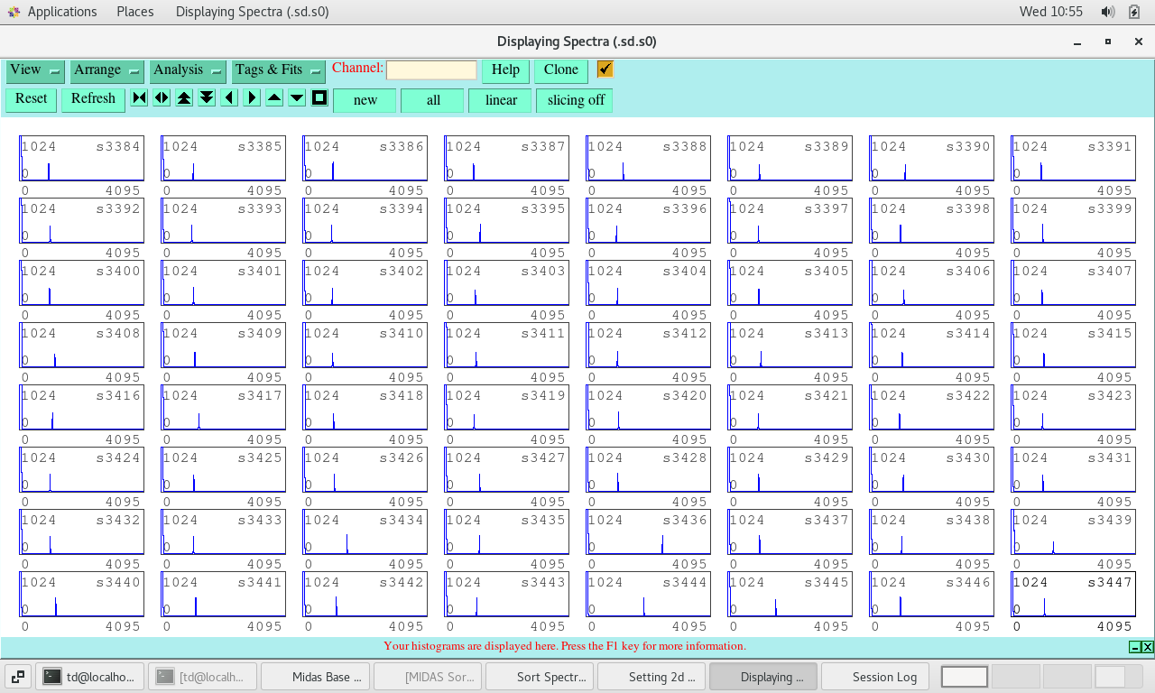Click the Refresh button

tap(93, 99)
